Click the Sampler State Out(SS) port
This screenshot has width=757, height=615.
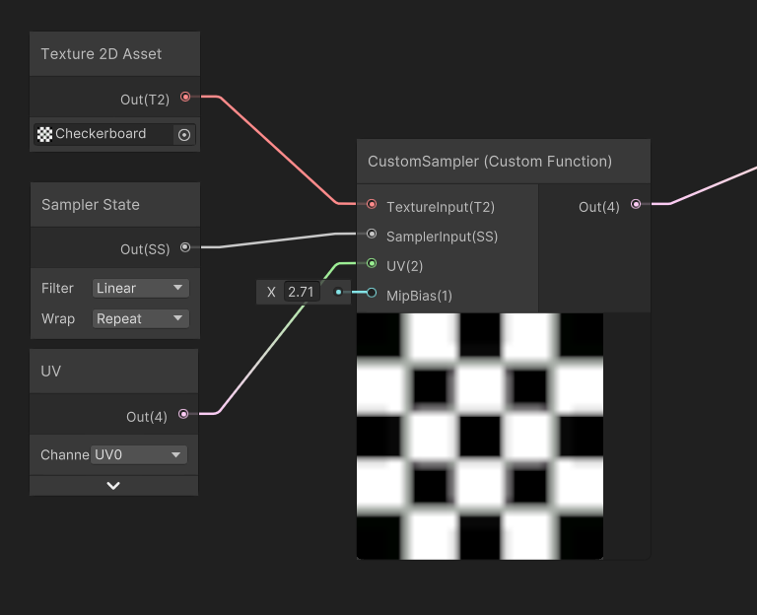pyautogui.click(x=185, y=247)
